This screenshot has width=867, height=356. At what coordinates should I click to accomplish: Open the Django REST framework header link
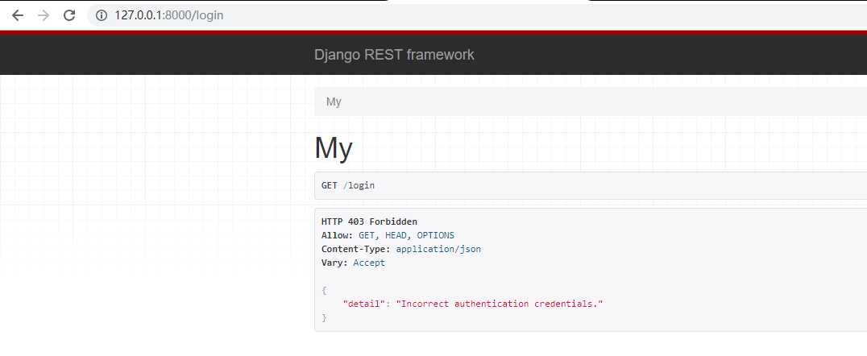pos(394,55)
